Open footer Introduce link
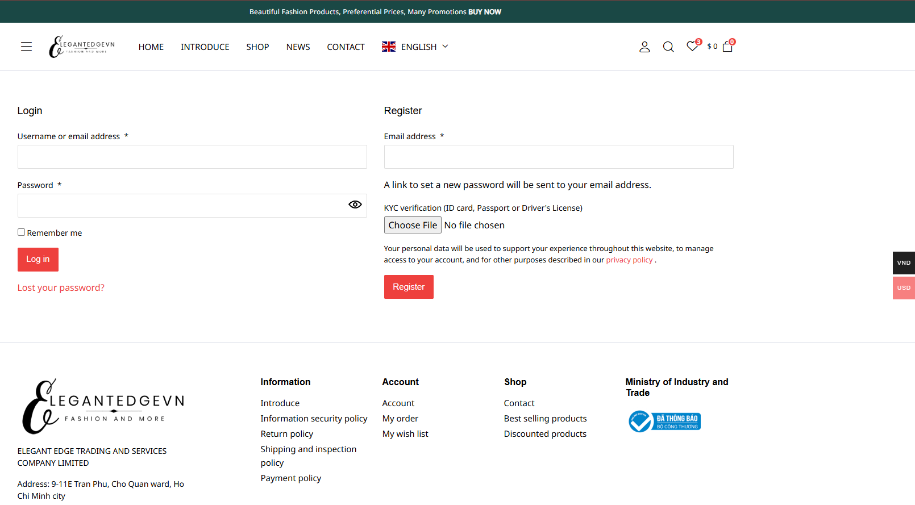The width and height of the screenshot is (915, 505). (280, 403)
